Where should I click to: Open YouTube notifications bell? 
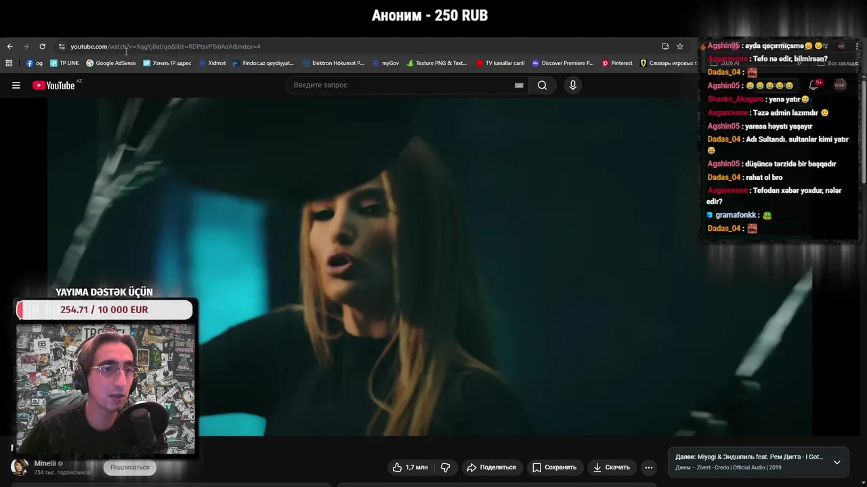(813, 85)
